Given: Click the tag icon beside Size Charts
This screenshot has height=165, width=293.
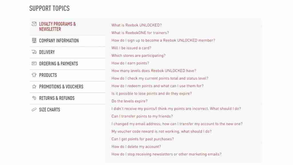Looking at the screenshot, I should pos(34,109).
